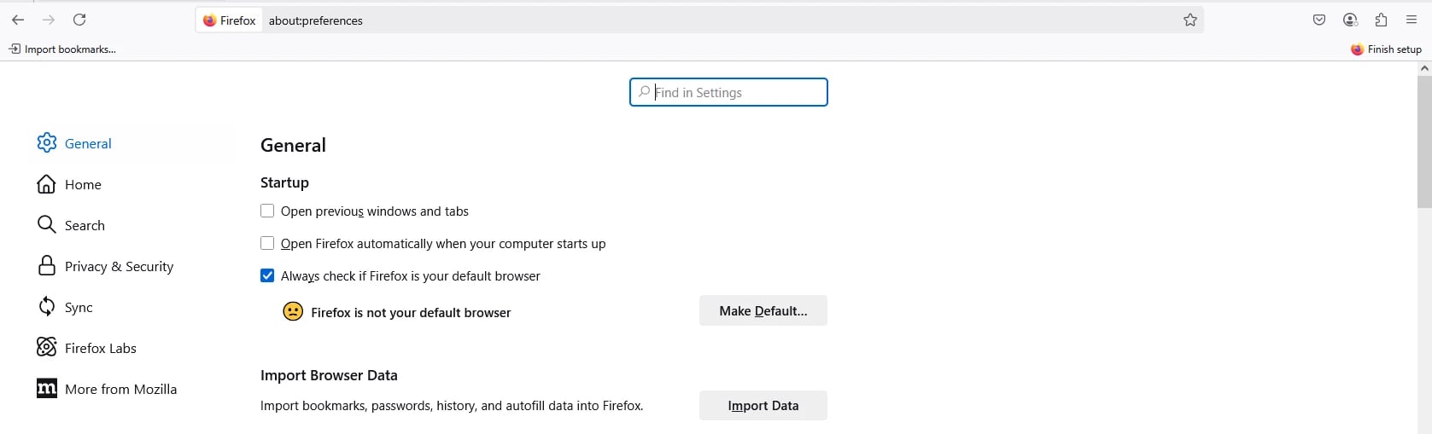Image resolution: width=1432 pixels, height=434 pixels.
Task: Click the General page heading
Action: tap(293, 145)
